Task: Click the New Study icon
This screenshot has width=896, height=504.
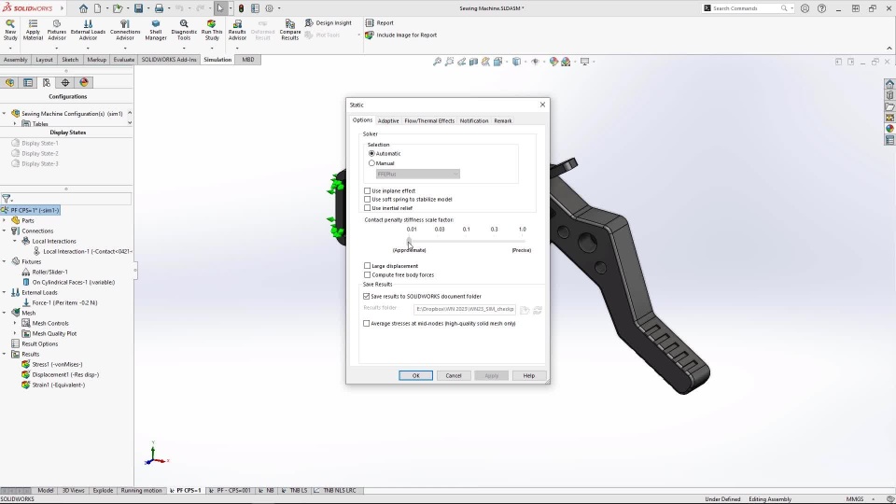Action: pyautogui.click(x=10, y=30)
